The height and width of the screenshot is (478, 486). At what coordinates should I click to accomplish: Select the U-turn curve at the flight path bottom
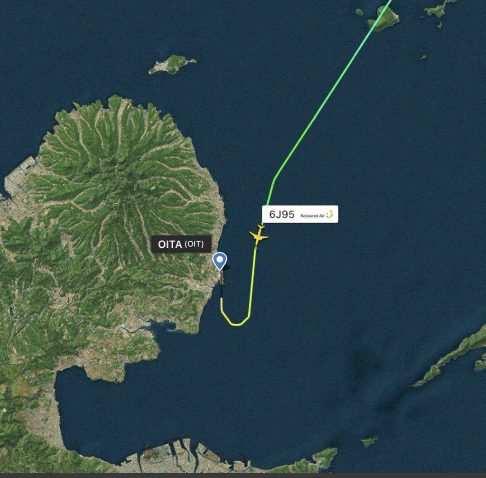click(x=235, y=319)
